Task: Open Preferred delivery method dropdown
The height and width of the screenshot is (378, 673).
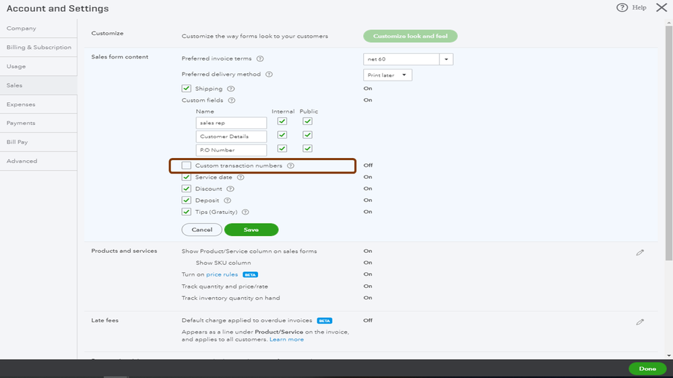Action: (x=388, y=75)
